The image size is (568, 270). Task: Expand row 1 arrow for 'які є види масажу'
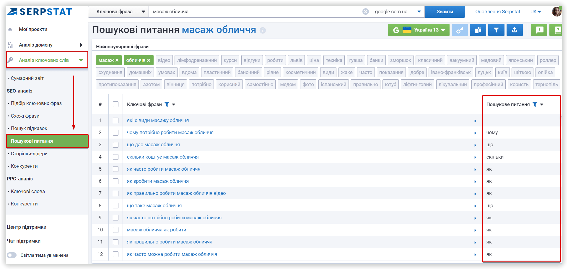pos(475,121)
